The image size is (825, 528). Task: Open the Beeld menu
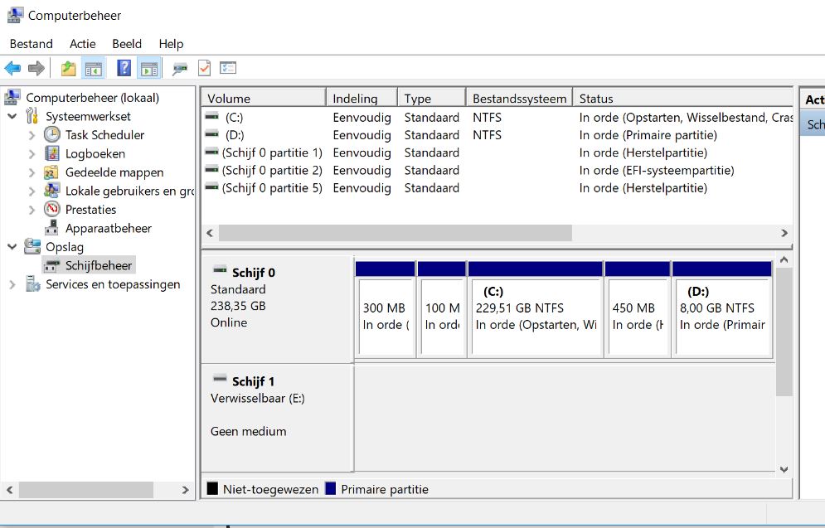pos(127,44)
